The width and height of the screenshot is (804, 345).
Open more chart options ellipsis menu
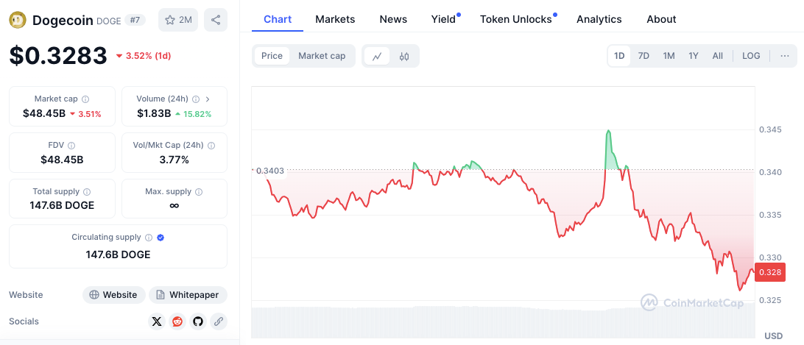point(784,56)
